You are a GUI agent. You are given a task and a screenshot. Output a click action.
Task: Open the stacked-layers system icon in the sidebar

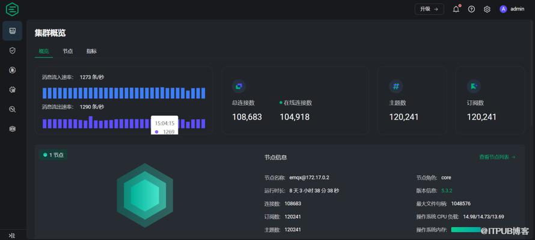pyautogui.click(x=12, y=129)
